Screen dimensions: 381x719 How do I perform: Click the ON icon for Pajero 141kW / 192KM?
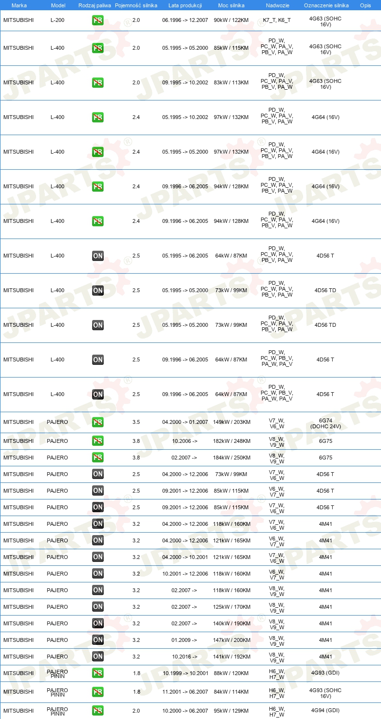click(x=98, y=657)
